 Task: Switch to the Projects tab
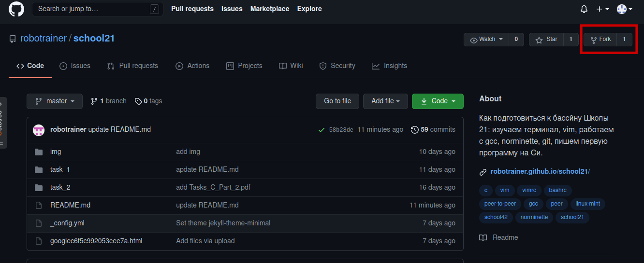tap(244, 66)
